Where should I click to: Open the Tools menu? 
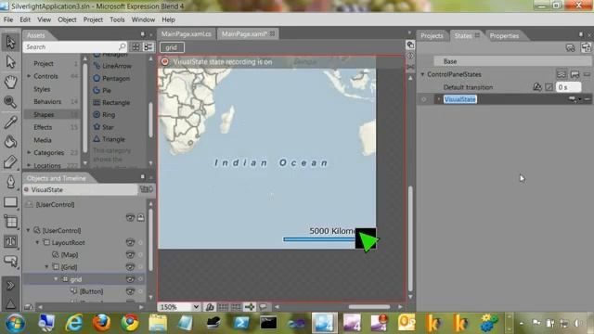point(117,19)
